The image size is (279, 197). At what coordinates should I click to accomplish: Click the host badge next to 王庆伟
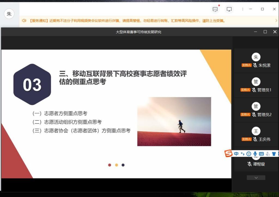pyautogui.click(x=246, y=139)
